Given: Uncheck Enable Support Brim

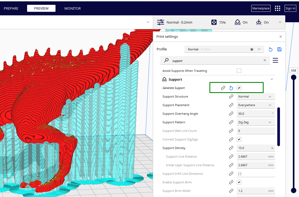Looking at the screenshot, I should (x=238, y=182).
